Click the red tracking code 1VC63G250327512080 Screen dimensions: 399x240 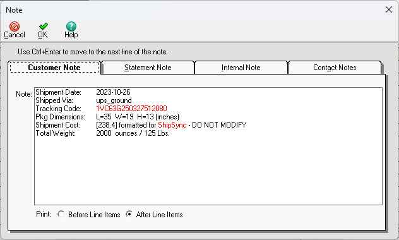click(x=131, y=109)
